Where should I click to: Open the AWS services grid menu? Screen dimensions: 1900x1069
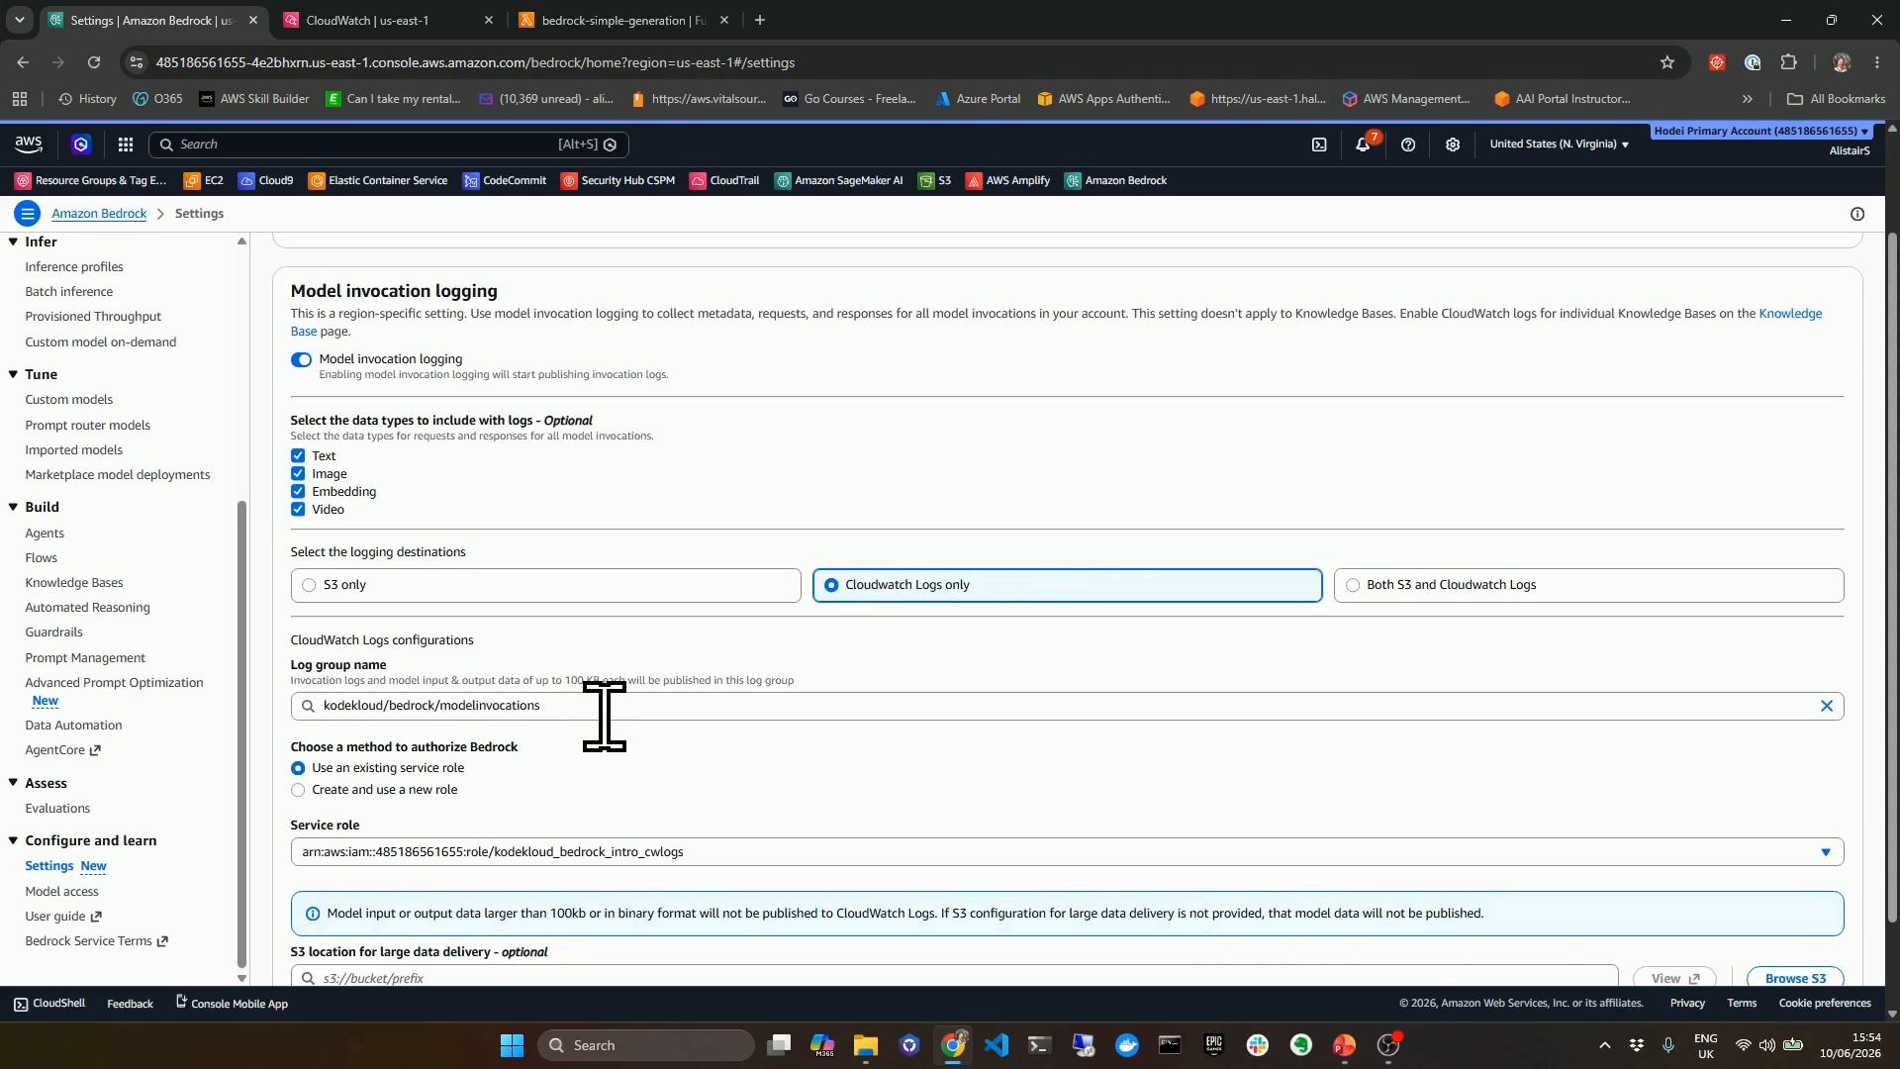(126, 145)
